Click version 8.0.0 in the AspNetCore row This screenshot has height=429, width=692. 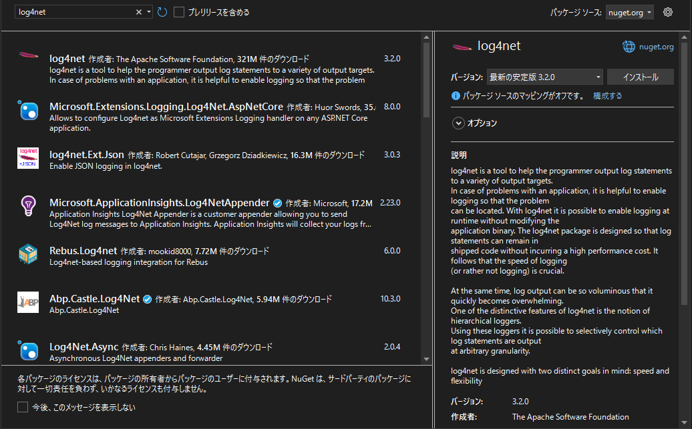point(392,107)
